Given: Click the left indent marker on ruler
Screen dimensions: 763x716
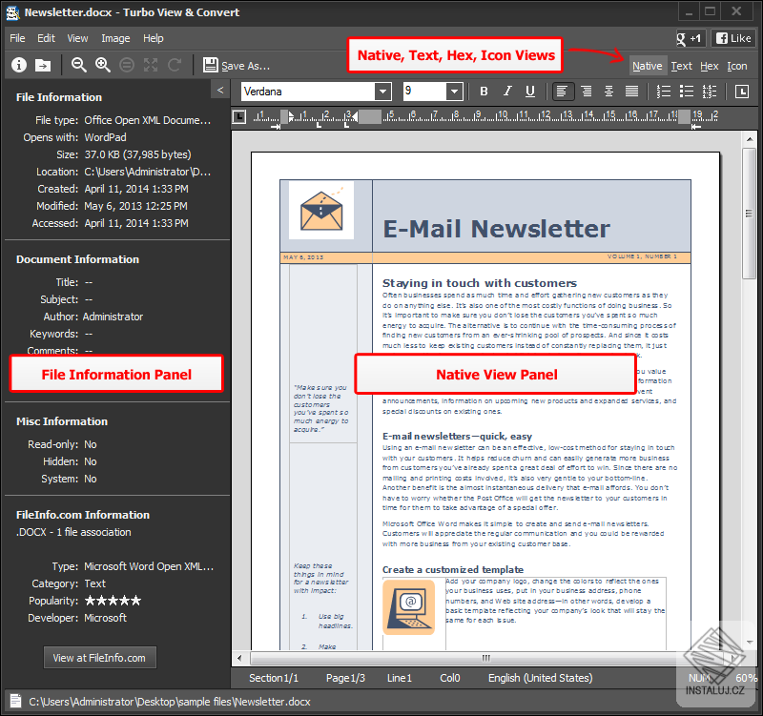Looking at the screenshot, I should [x=291, y=116].
